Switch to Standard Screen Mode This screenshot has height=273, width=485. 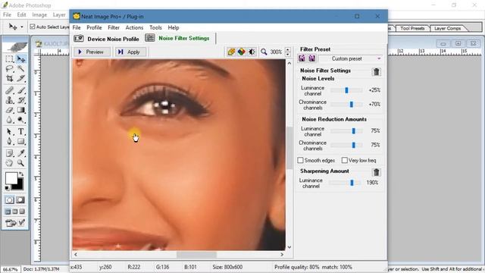[8, 212]
